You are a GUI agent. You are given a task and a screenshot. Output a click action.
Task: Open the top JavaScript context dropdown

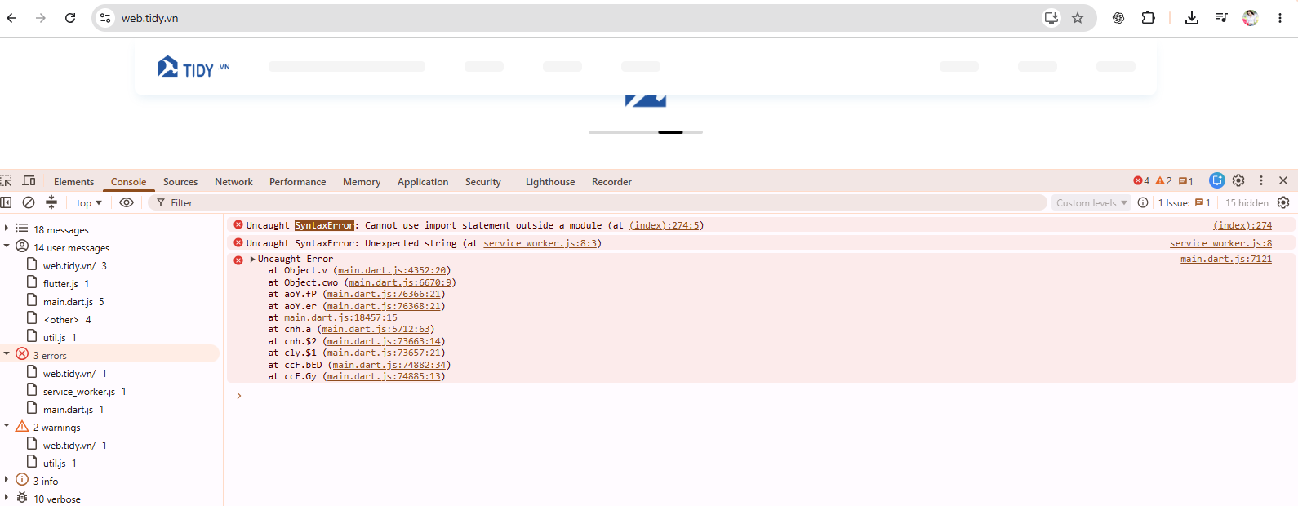tap(89, 203)
